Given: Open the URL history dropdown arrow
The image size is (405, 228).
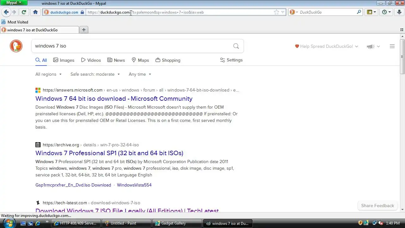Looking at the screenshot, I should click(283, 12).
